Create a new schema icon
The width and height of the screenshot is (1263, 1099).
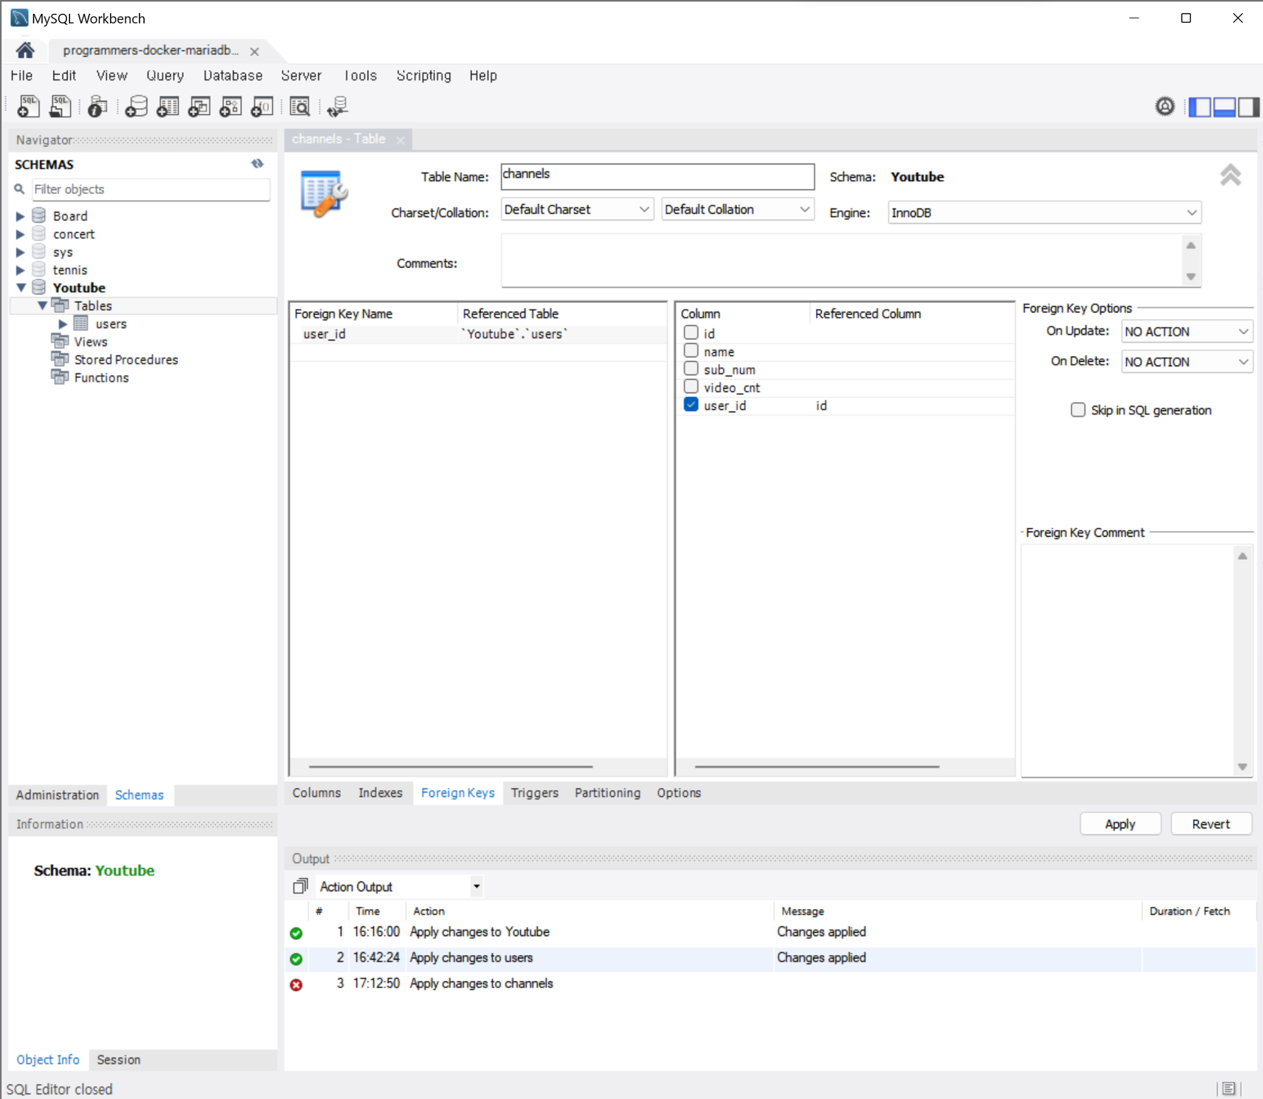(x=136, y=107)
